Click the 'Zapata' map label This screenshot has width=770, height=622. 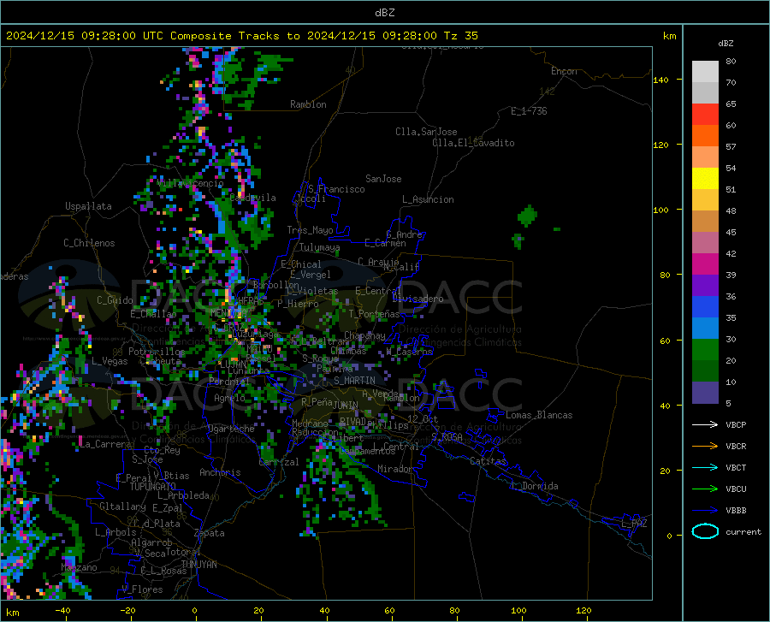tap(210, 533)
